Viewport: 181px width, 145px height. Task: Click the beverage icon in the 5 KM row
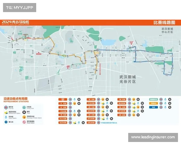pyautogui.click(x=75, y=103)
